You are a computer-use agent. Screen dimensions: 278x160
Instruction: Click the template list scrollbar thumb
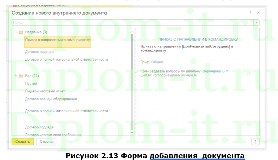[x=132, y=51]
